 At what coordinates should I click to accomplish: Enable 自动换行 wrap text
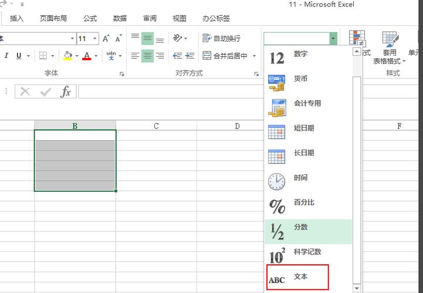pos(221,38)
